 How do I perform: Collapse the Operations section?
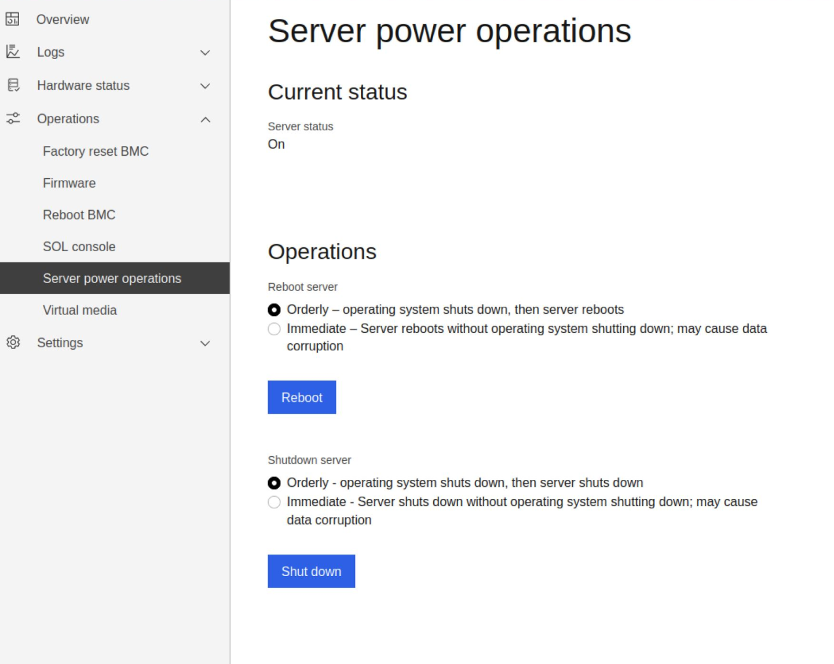point(204,119)
